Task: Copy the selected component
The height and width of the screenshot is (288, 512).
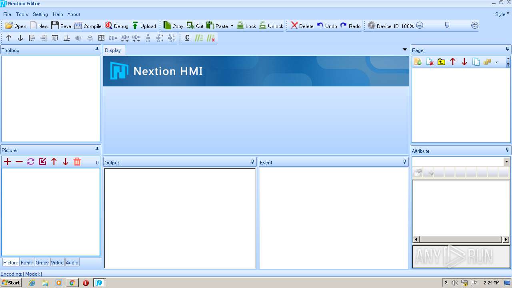Action: (x=173, y=26)
